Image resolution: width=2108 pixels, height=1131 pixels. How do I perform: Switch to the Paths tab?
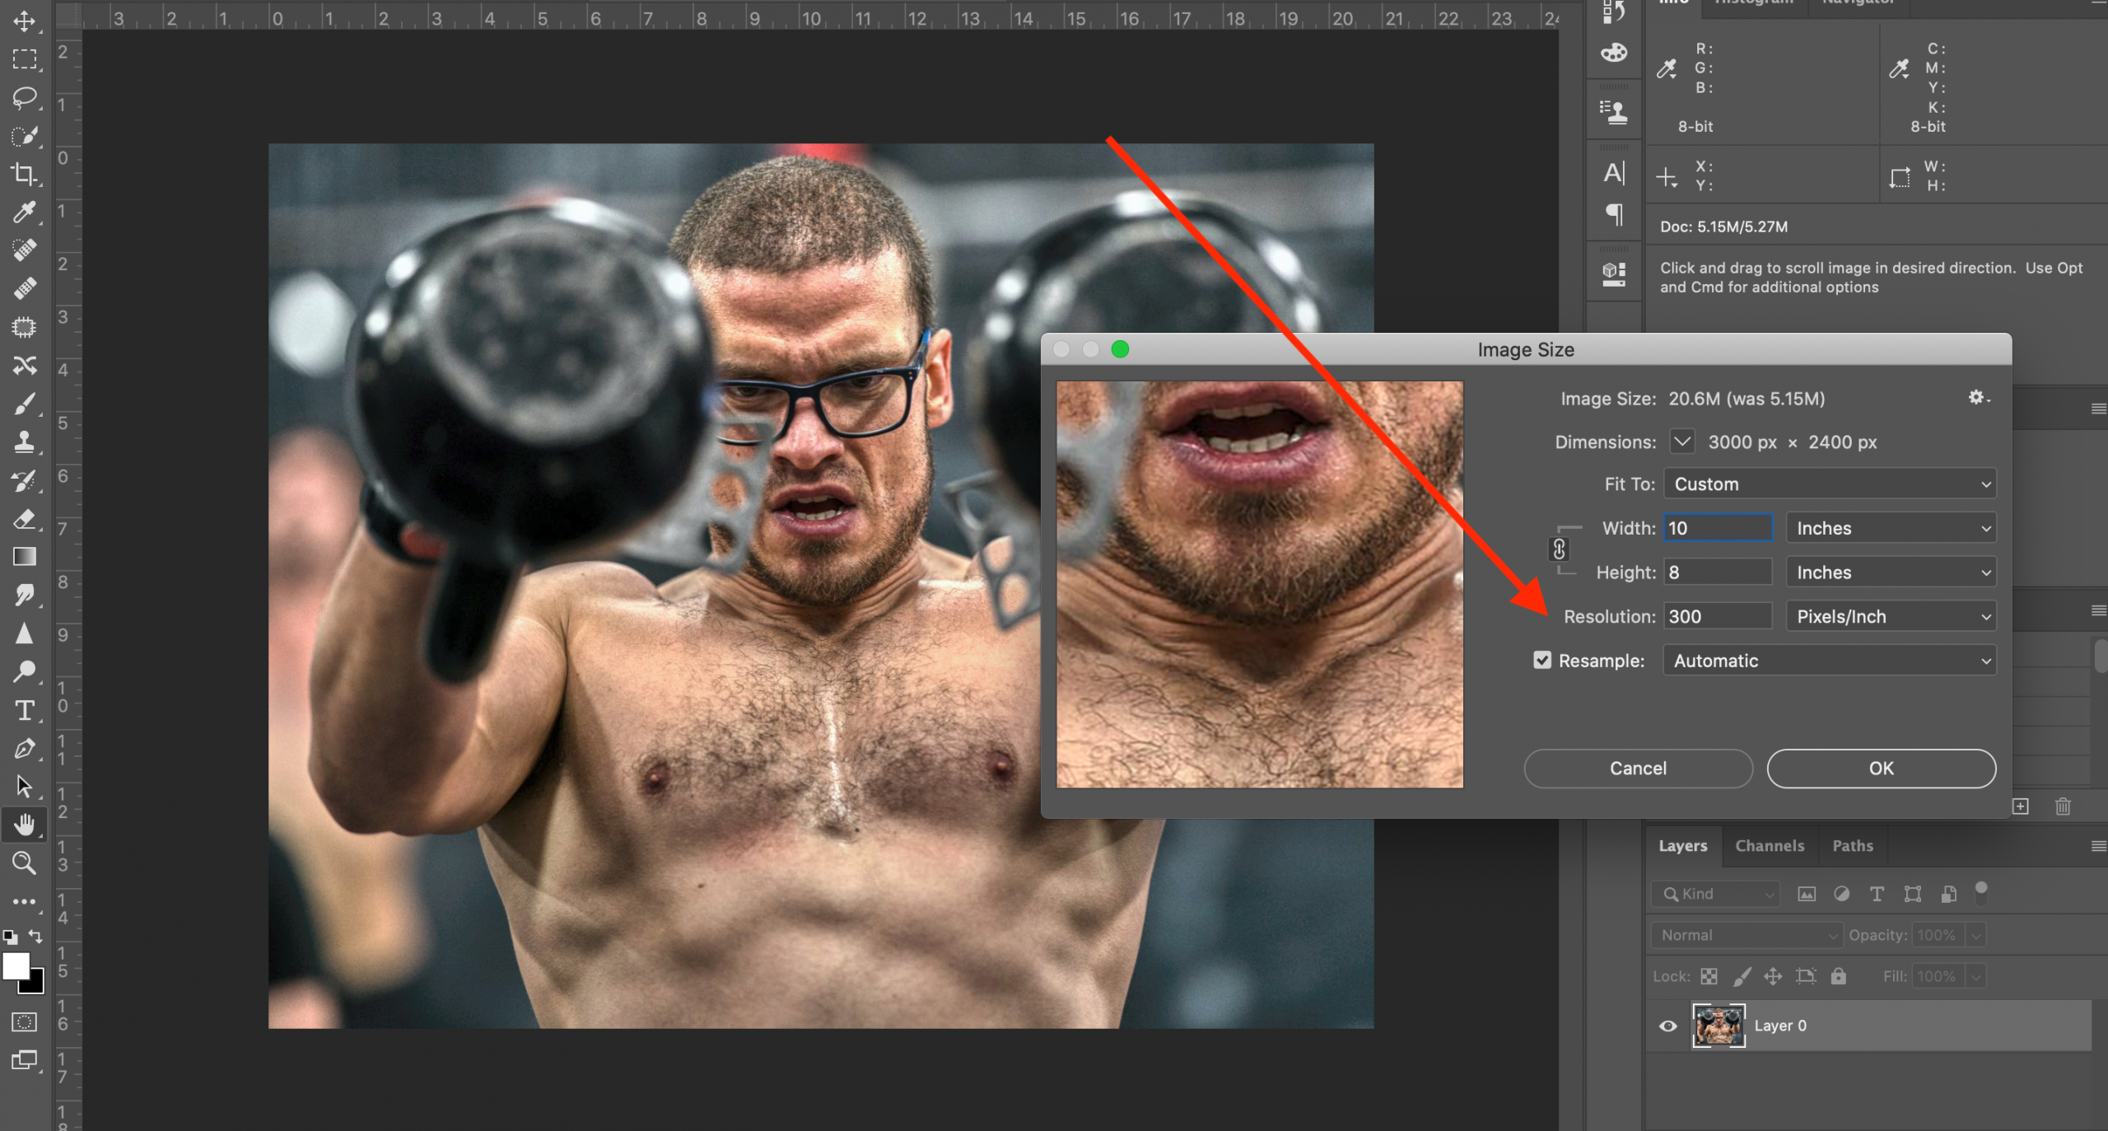(x=1852, y=846)
